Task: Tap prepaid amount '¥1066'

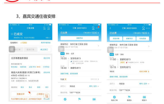Action: tap(24, 43)
